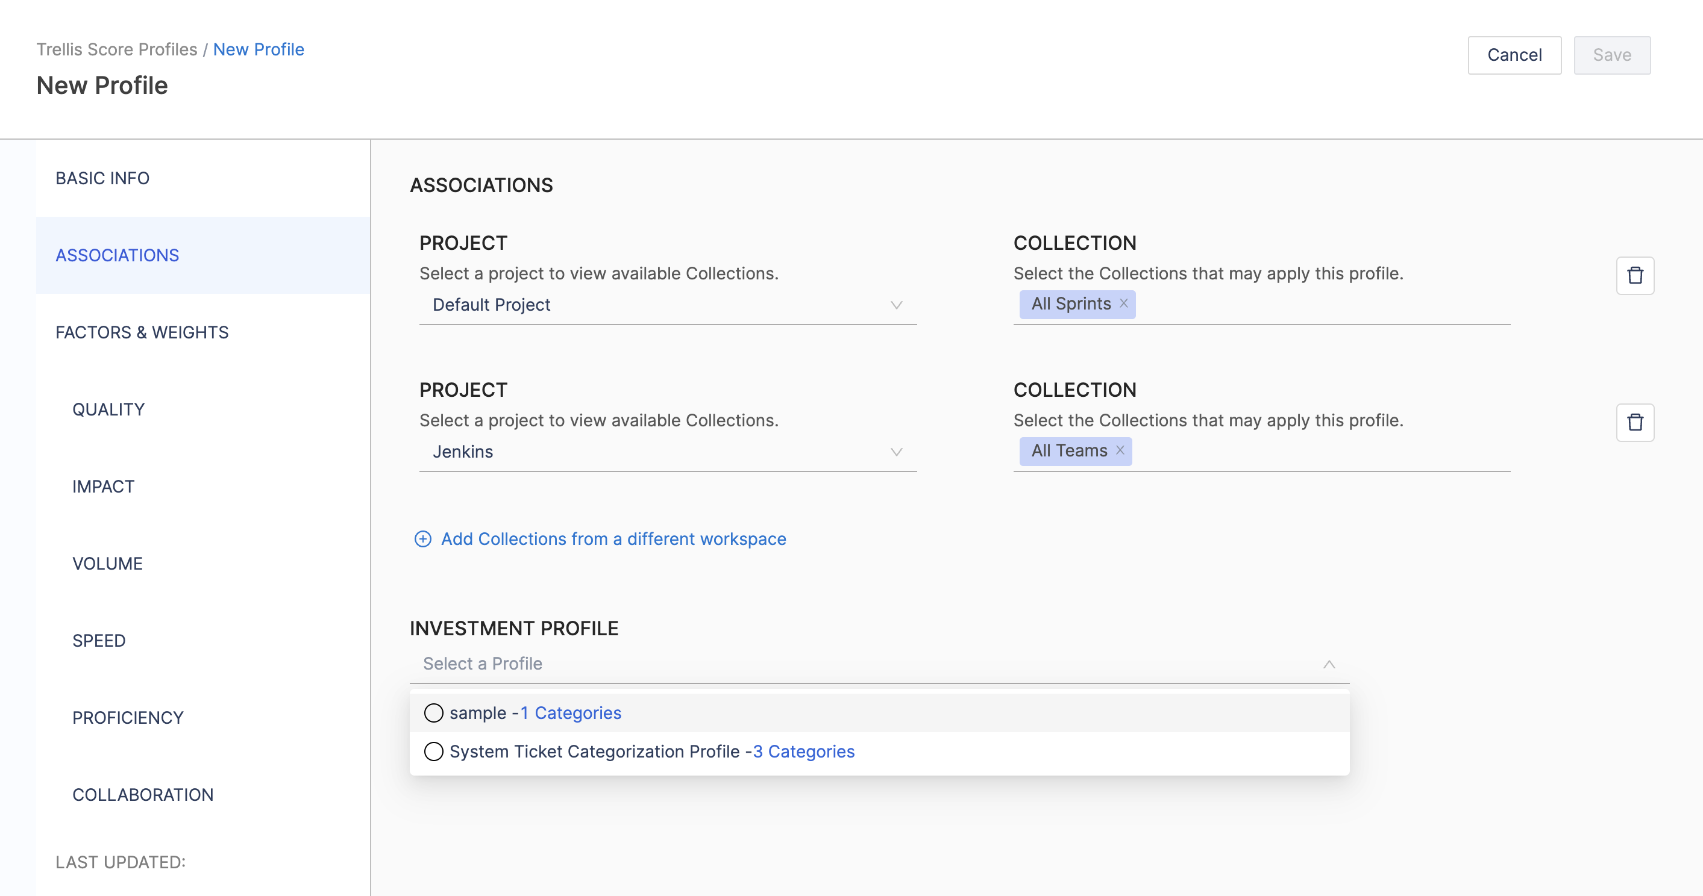Open the Factors & Weights section

pyautogui.click(x=142, y=332)
